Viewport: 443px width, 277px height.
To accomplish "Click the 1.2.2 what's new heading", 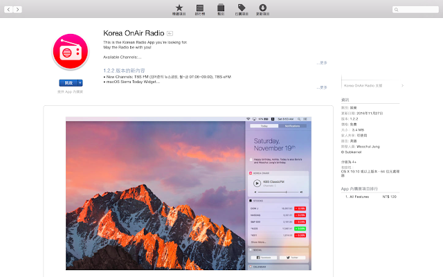I will (x=124, y=71).
